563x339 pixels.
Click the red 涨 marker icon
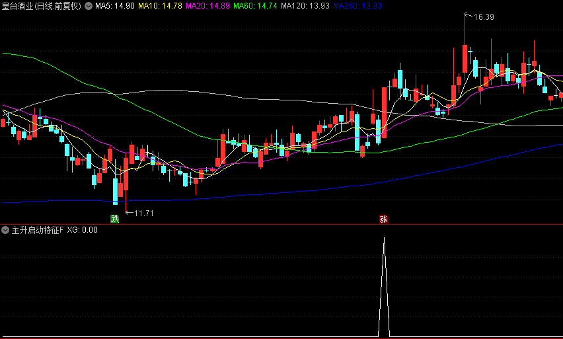(x=383, y=219)
